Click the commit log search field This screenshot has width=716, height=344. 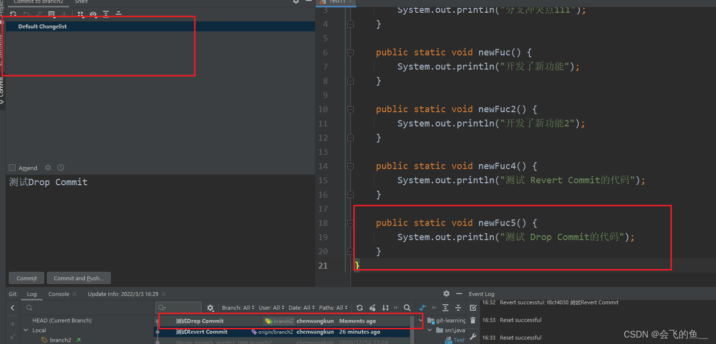tap(178, 308)
